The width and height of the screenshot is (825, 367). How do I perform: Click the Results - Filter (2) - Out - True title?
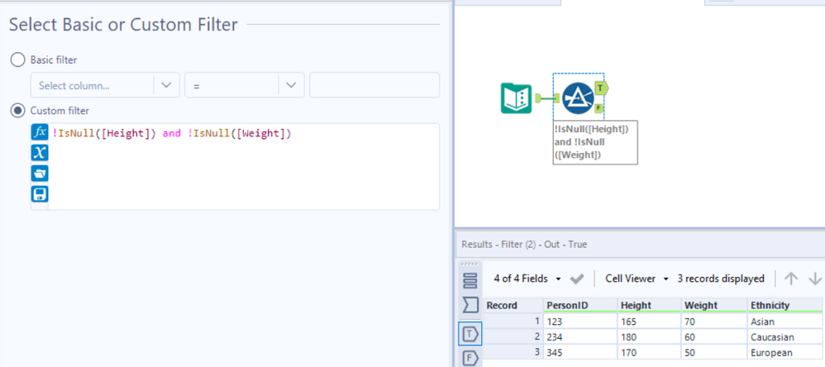pyautogui.click(x=524, y=244)
